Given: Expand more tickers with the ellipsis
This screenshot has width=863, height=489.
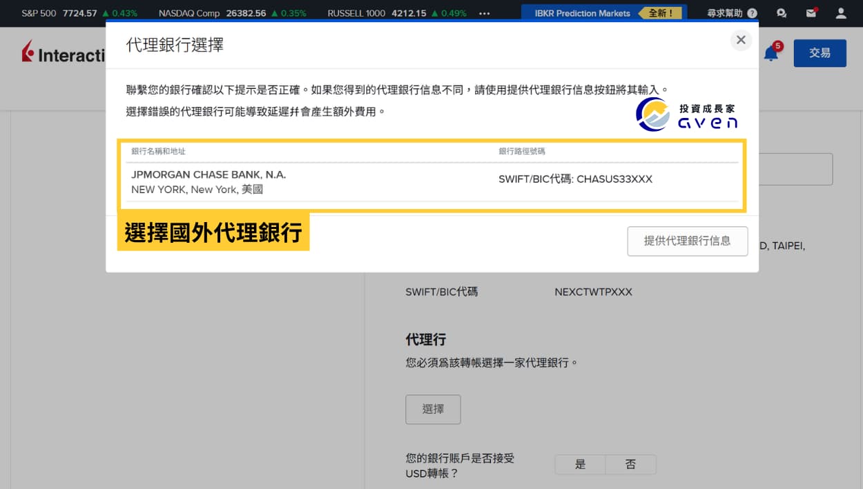Looking at the screenshot, I should click(x=484, y=13).
